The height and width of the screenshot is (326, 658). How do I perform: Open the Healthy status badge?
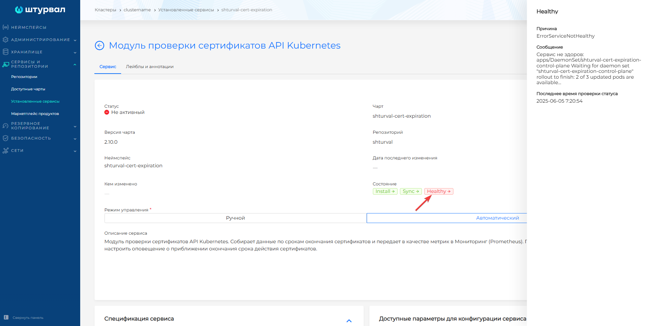click(439, 191)
